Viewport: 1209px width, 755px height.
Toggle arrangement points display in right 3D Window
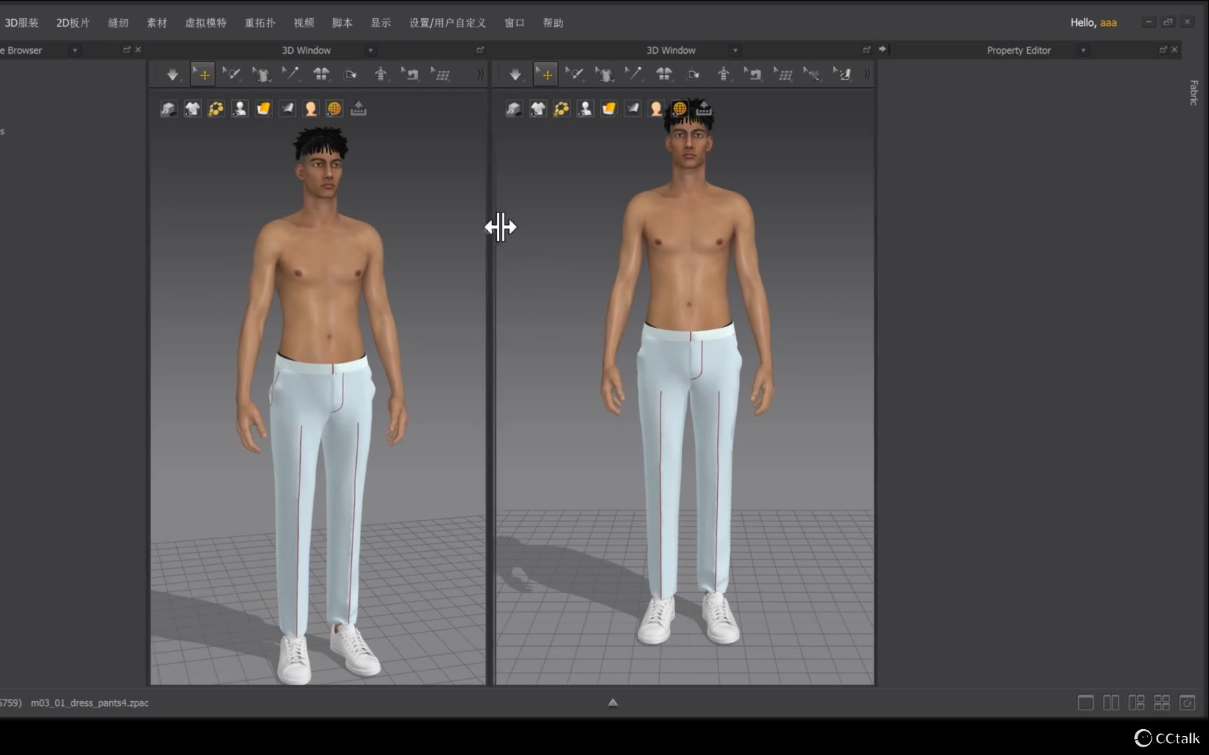tap(562, 108)
